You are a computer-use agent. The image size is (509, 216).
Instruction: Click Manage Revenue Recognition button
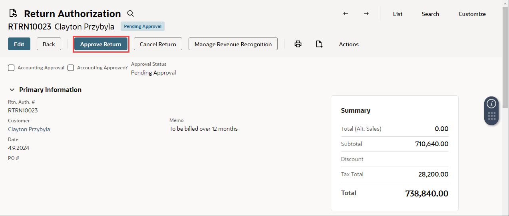[233, 44]
